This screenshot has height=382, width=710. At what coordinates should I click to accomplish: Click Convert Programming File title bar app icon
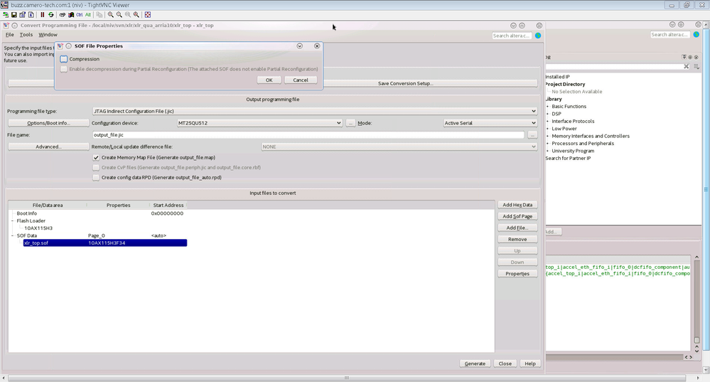click(6, 26)
